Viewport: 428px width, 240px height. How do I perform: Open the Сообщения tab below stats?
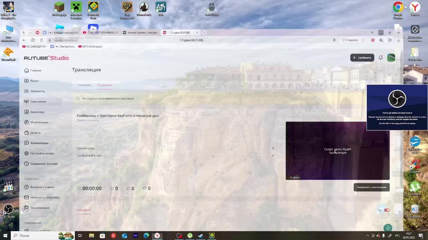click(x=84, y=210)
